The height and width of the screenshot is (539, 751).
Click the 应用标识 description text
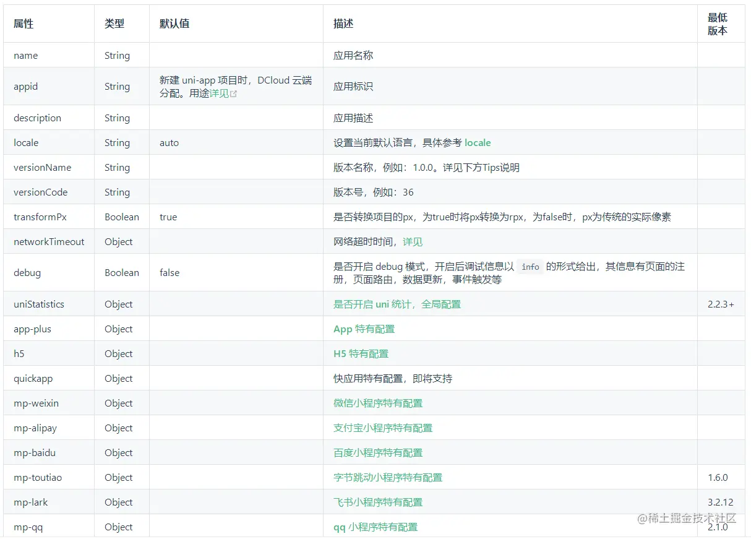click(x=353, y=87)
